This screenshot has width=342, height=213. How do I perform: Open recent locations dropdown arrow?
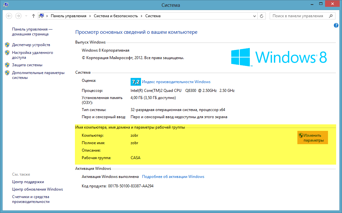[26, 16]
